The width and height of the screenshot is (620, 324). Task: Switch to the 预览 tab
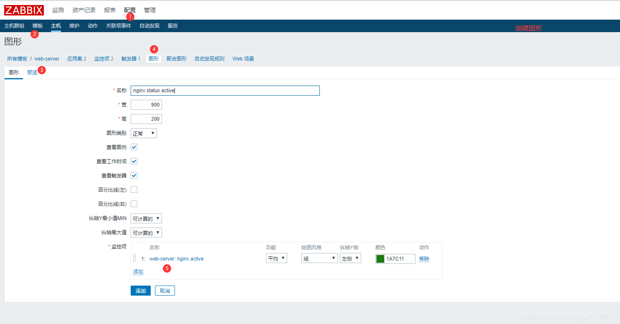(x=32, y=73)
